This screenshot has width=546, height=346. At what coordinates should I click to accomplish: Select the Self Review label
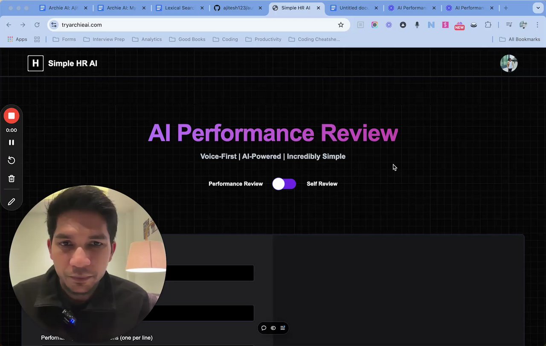pyautogui.click(x=322, y=184)
